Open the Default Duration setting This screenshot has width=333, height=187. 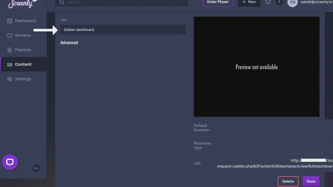(201, 128)
